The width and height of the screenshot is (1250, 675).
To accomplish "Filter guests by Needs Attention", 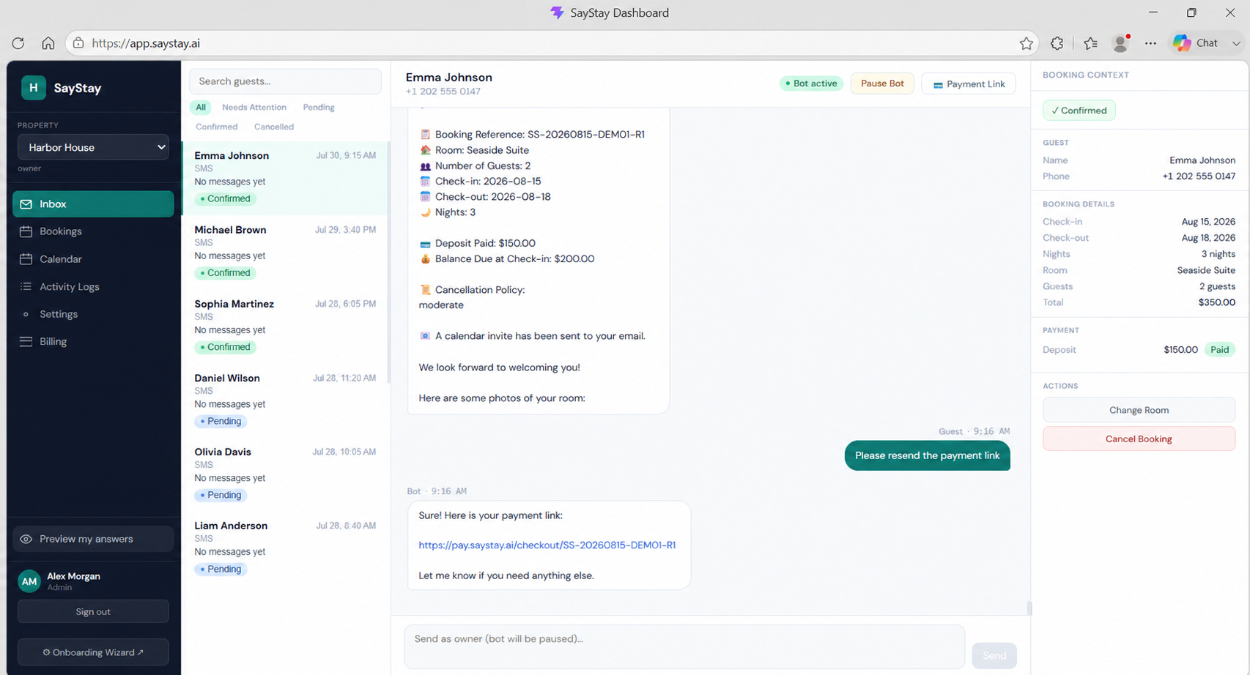I will click(254, 107).
